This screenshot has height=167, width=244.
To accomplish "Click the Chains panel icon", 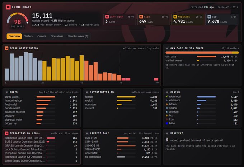I will tap(167, 92).
